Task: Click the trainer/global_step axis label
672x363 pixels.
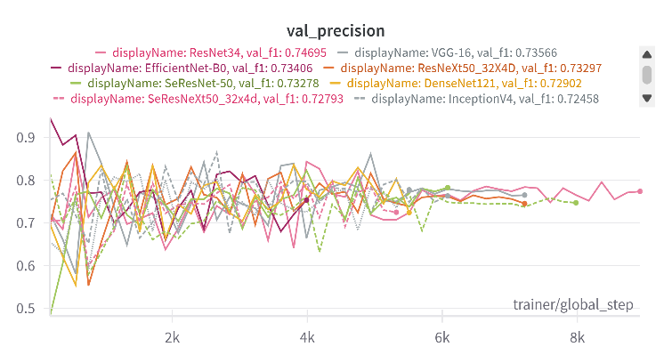Action: pos(574,305)
